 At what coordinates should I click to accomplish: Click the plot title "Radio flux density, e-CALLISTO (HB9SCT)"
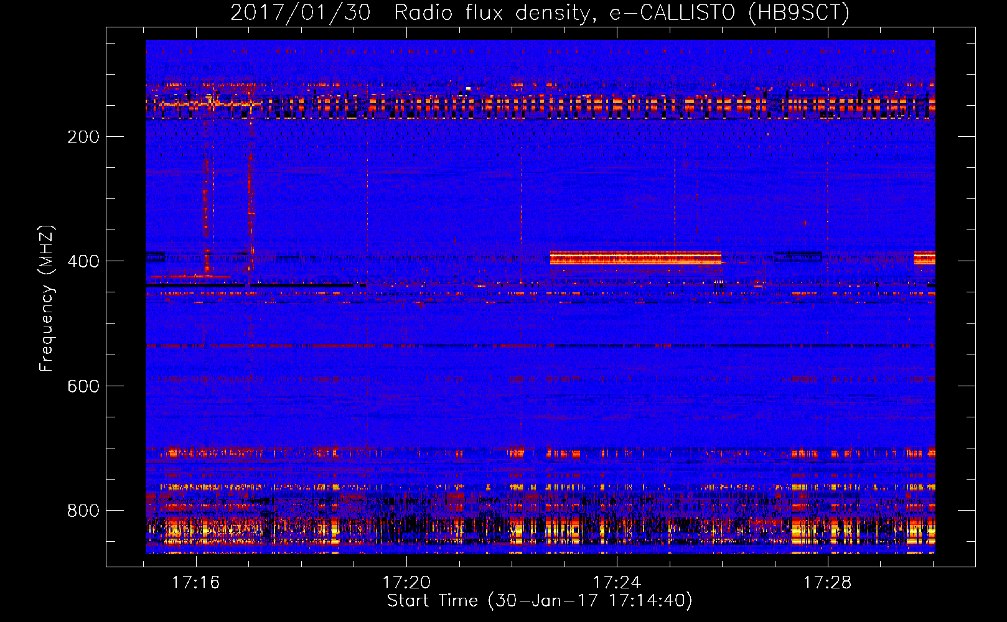[x=622, y=12]
